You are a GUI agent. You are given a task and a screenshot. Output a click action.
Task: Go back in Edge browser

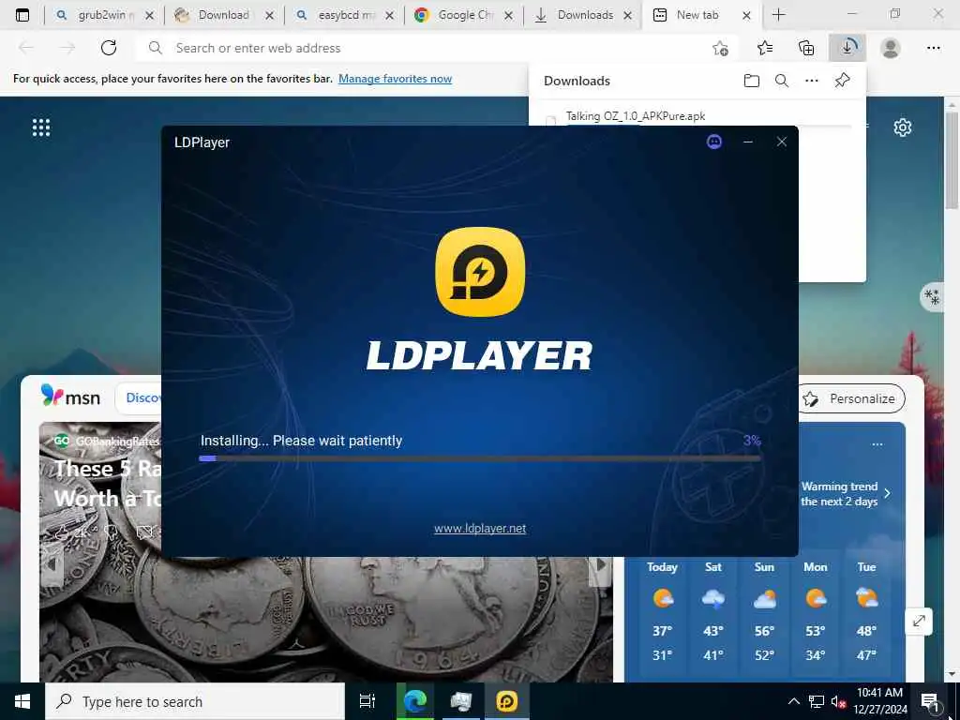[26, 48]
